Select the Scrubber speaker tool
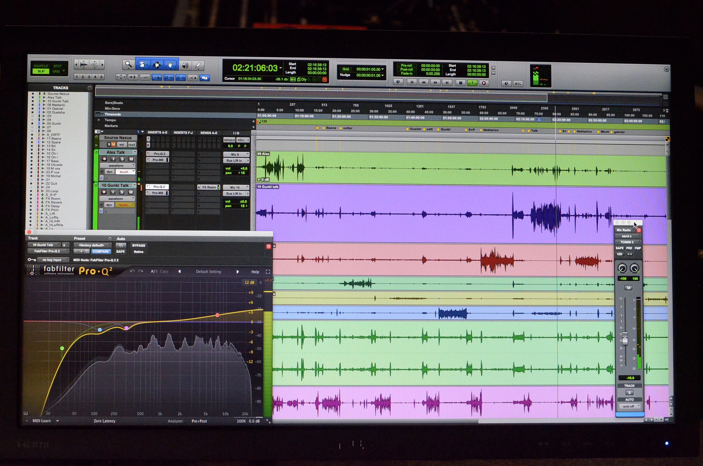 coord(185,66)
